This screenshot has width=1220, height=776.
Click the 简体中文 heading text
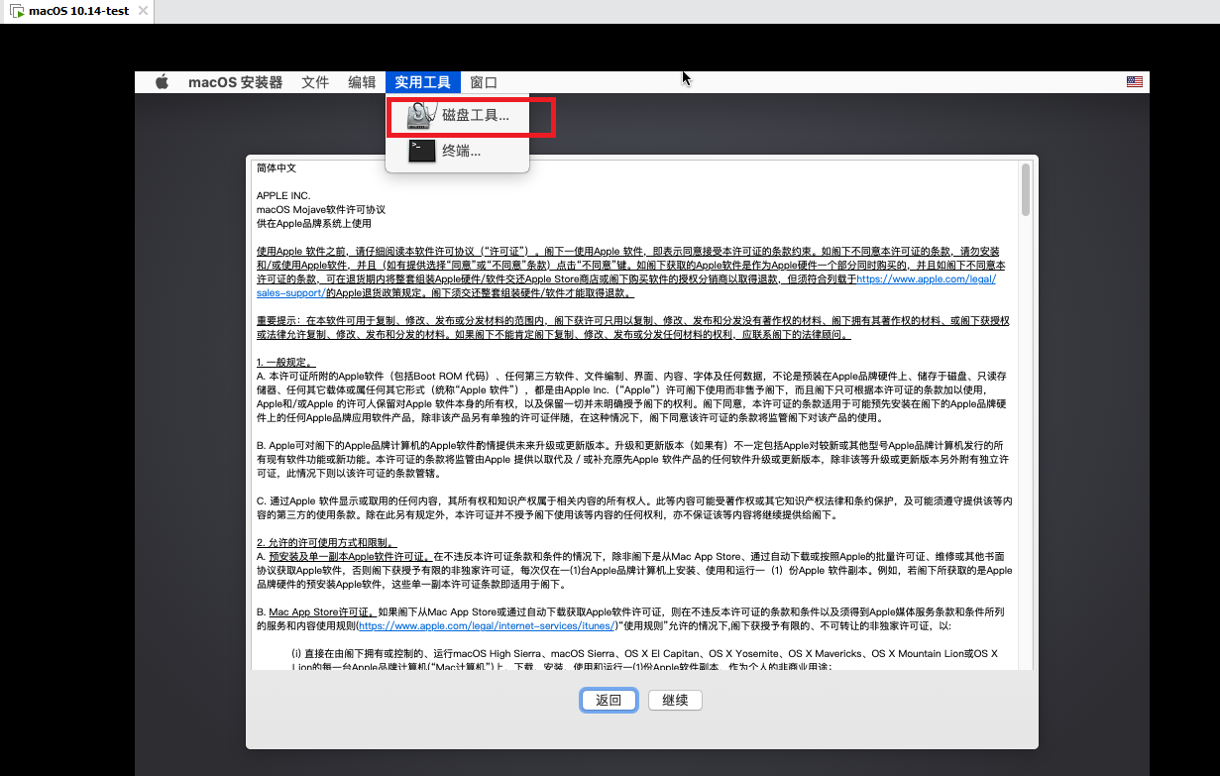[277, 168]
